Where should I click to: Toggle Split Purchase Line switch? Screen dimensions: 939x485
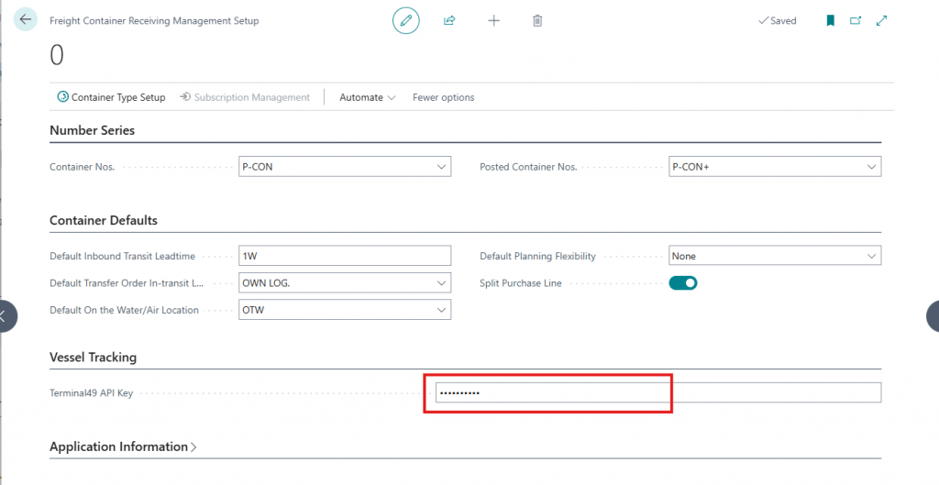(682, 282)
